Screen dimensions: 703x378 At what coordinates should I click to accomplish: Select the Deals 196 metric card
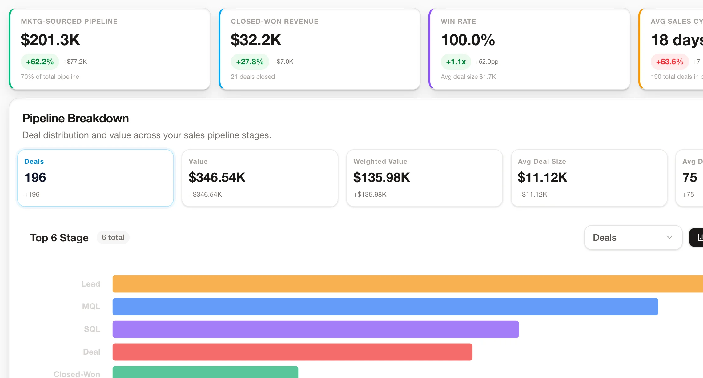95,178
